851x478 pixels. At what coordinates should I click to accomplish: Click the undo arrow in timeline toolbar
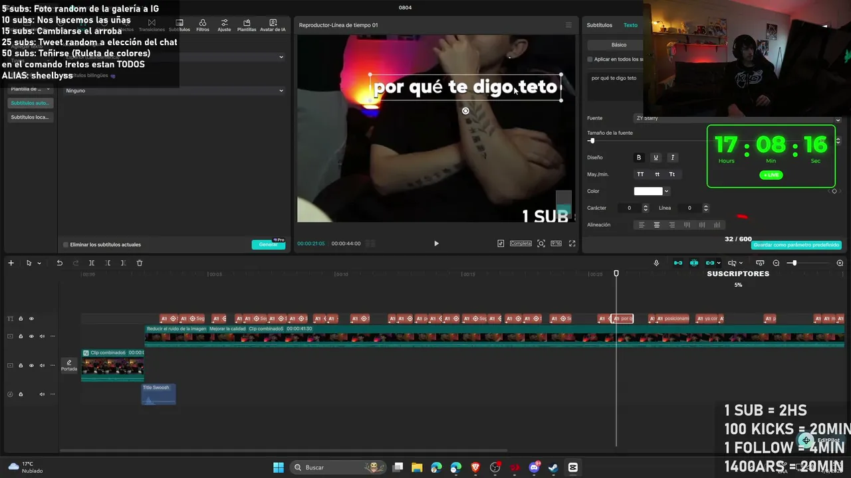[59, 263]
